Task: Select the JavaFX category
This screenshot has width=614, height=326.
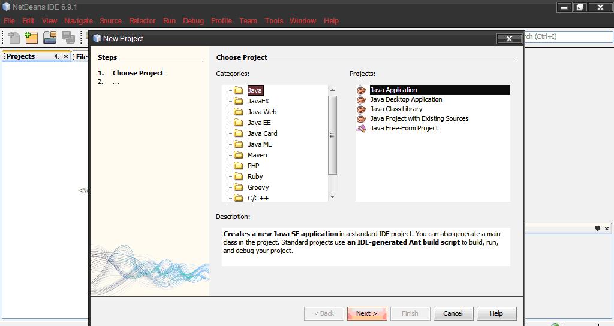Action: (x=258, y=101)
